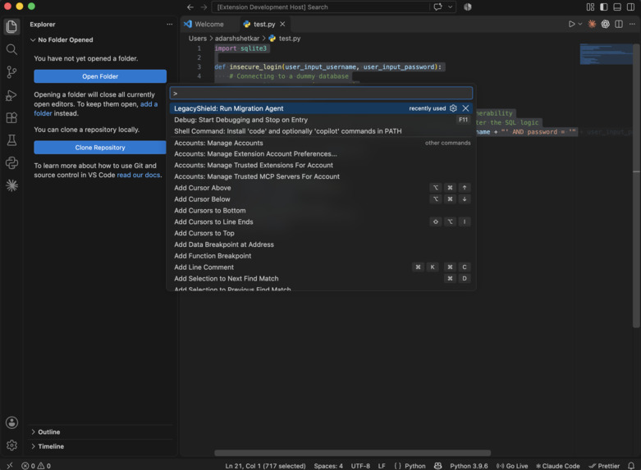
Task: Open the Run Python File dropdown arrow
Action: coord(580,24)
